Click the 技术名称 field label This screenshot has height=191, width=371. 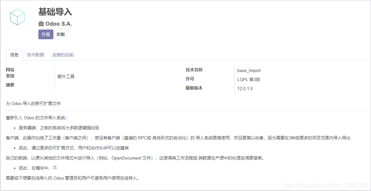194,70
